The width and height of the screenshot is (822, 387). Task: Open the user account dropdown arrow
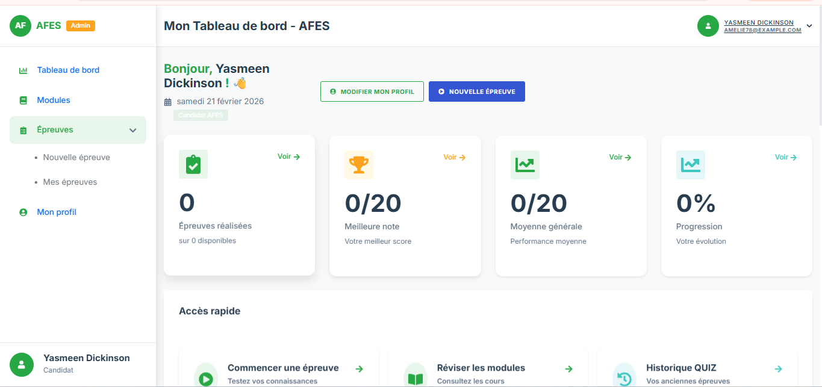pyautogui.click(x=809, y=26)
